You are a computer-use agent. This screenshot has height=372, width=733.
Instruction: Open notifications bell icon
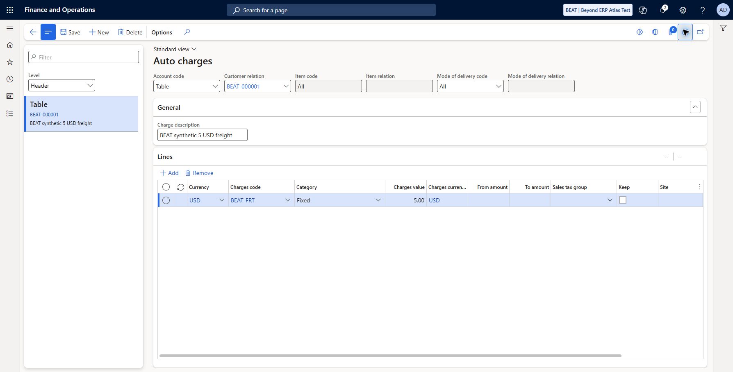(x=662, y=10)
